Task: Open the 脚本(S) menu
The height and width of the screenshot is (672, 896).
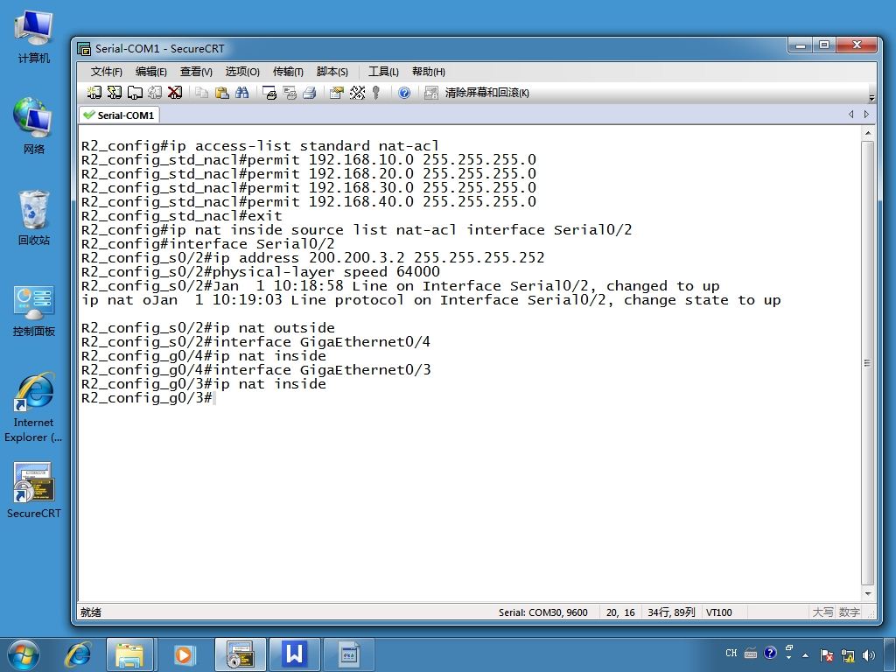Action: pos(332,72)
